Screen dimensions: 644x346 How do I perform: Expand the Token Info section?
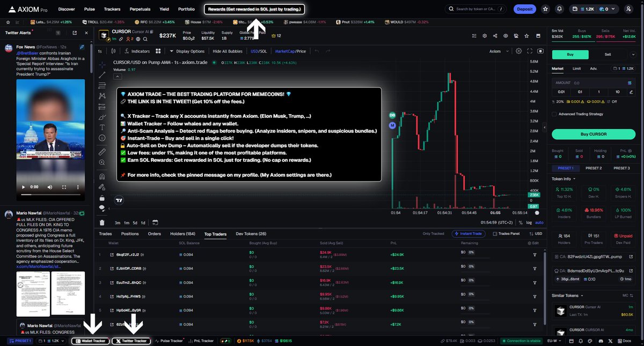coord(563,178)
